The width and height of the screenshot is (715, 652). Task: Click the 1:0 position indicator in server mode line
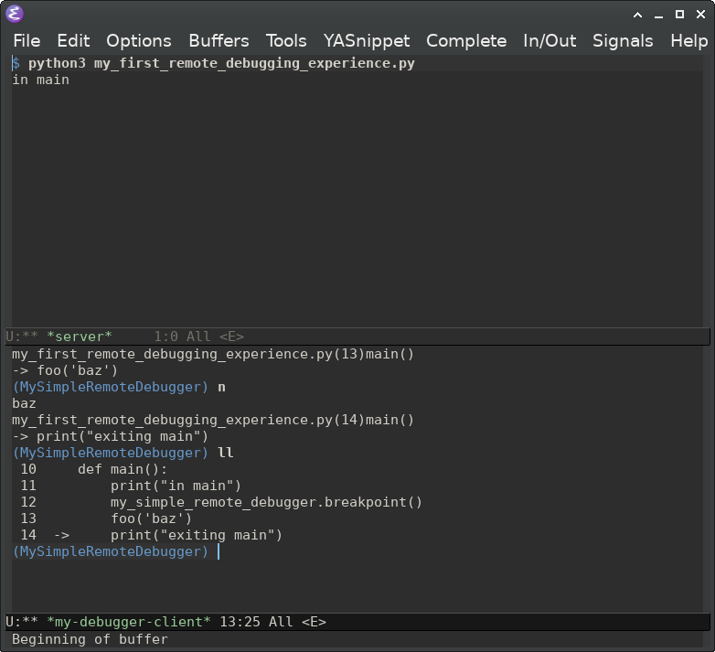[165, 337]
